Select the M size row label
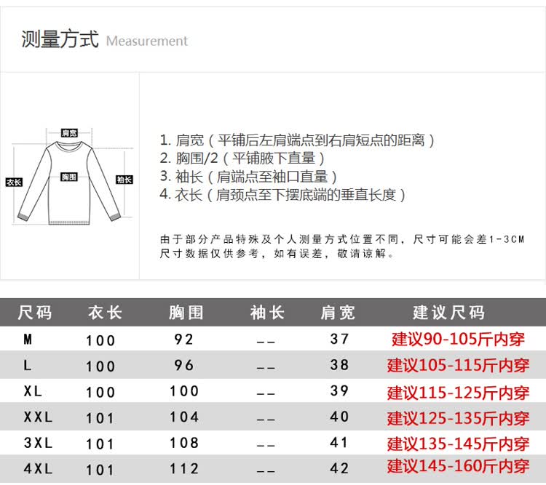This screenshot has width=546, height=485. point(28,339)
